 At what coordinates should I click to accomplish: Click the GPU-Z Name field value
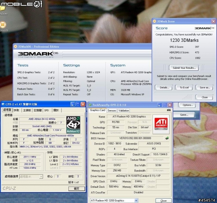[129, 117]
